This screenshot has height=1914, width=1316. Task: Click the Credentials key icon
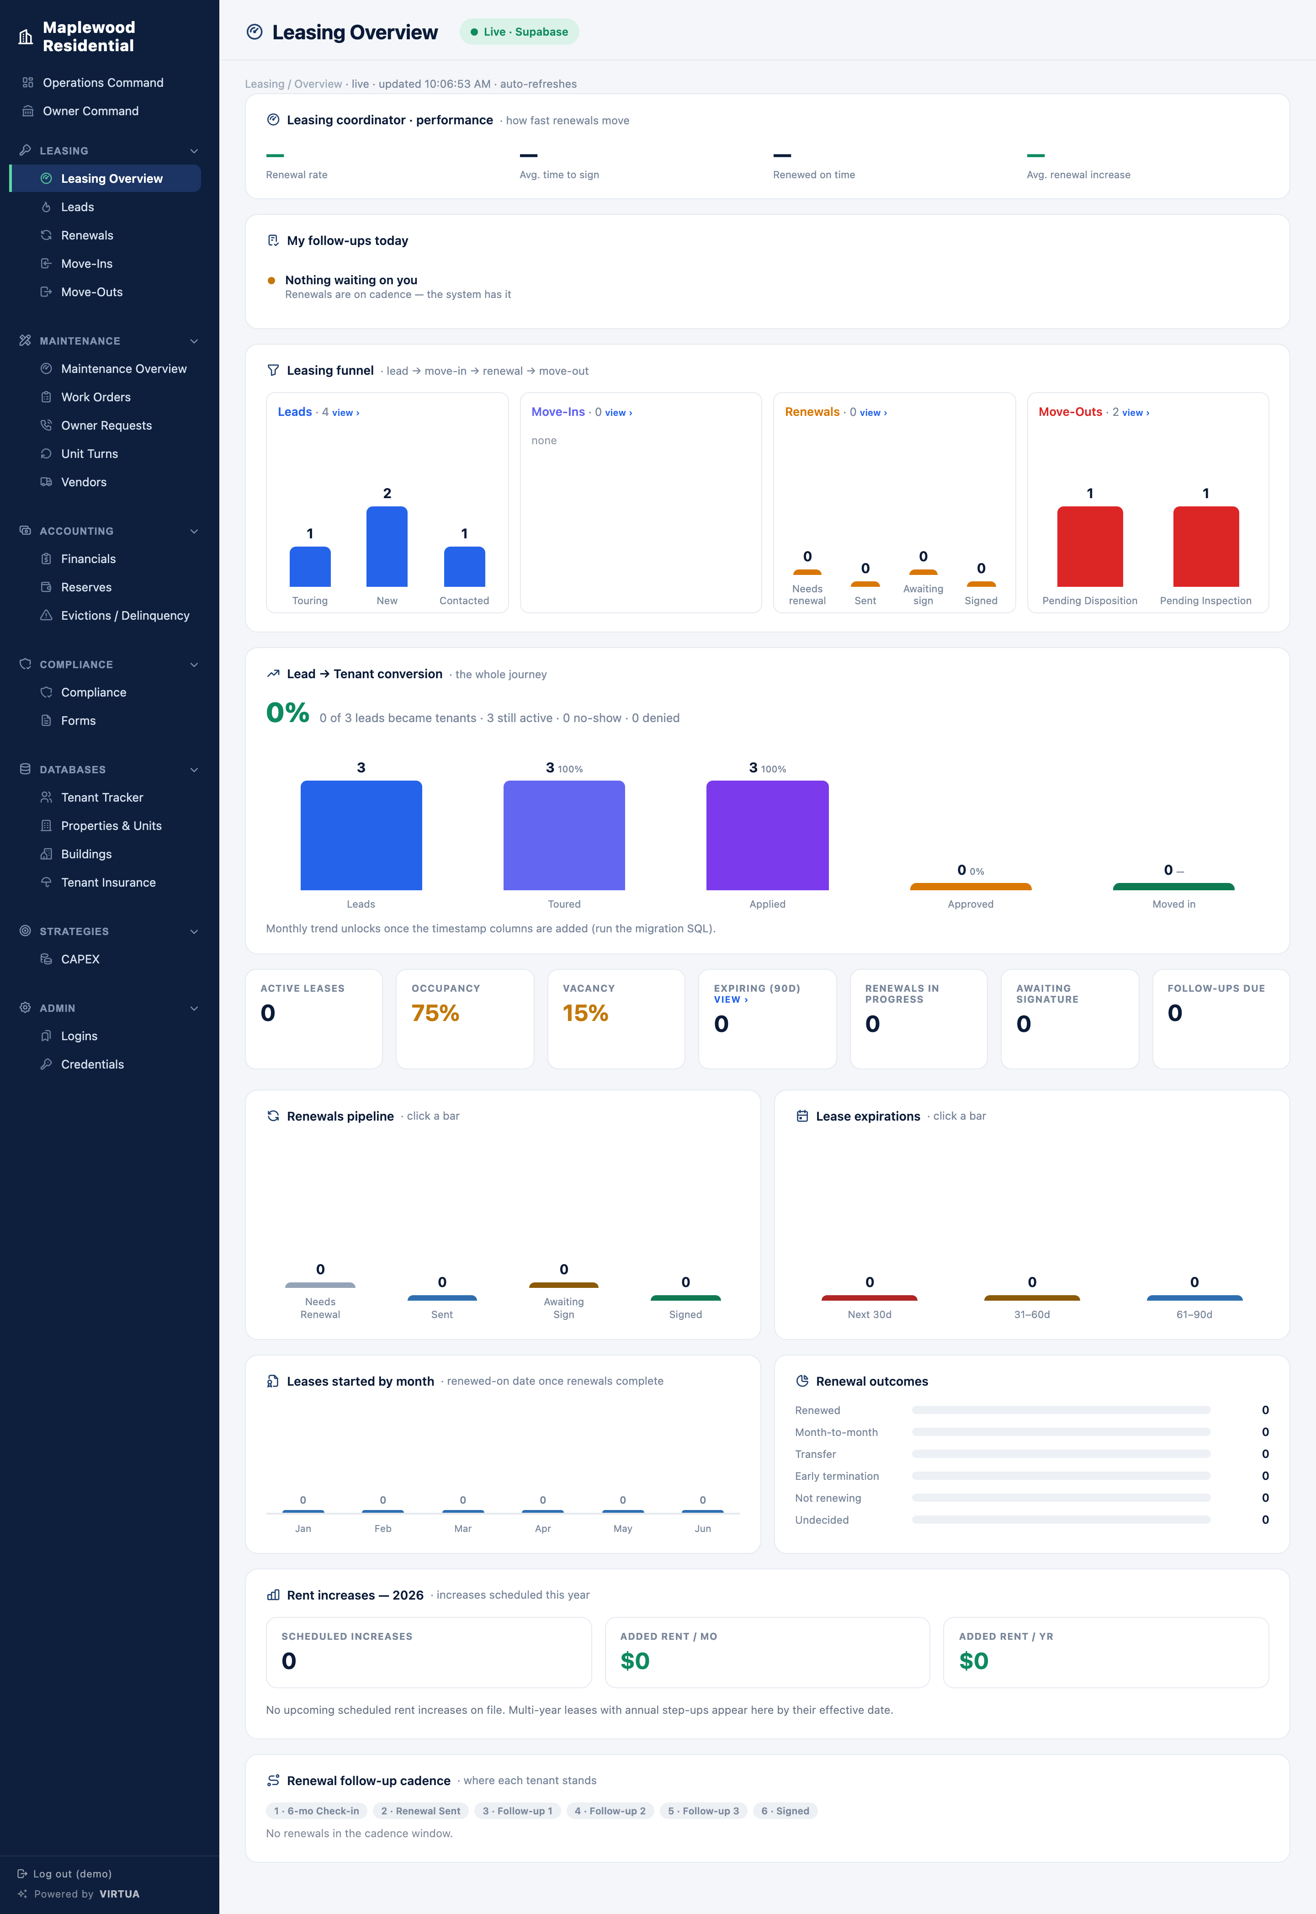pyautogui.click(x=46, y=1064)
